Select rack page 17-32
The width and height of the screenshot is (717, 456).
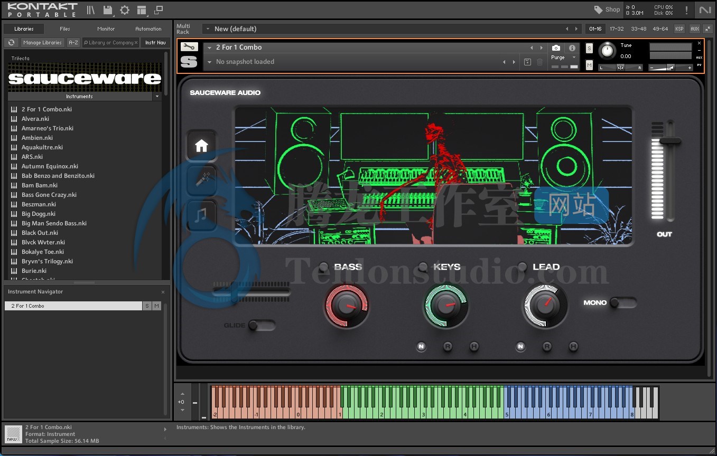coord(617,29)
